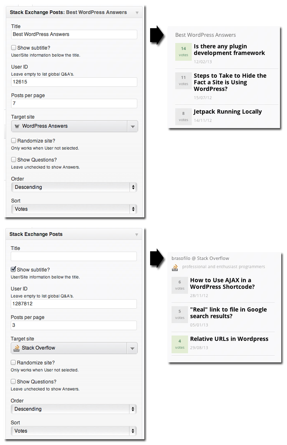Click the Stack Overflow logo beside the subtitle

point(175,267)
